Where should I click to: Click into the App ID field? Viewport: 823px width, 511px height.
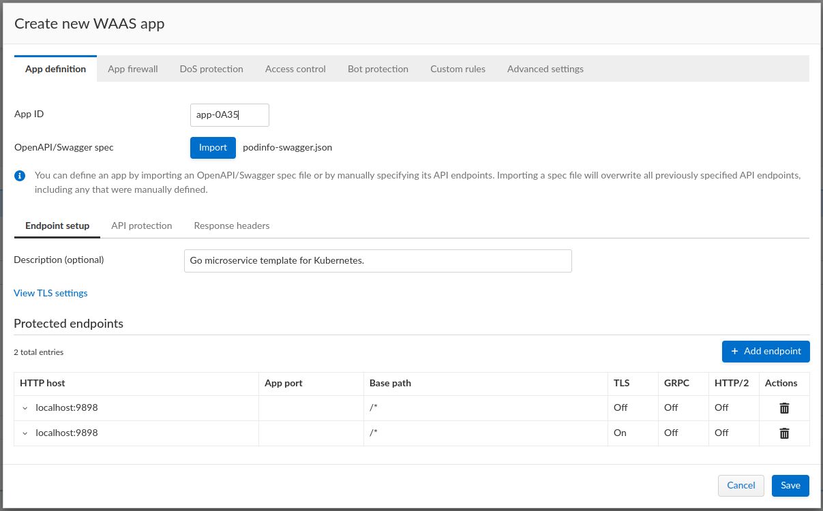click(x=229, y=115)
